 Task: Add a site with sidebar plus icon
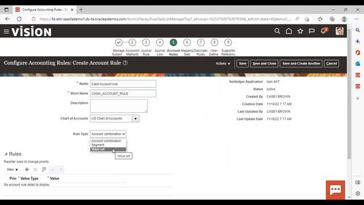tap(358, 99)
